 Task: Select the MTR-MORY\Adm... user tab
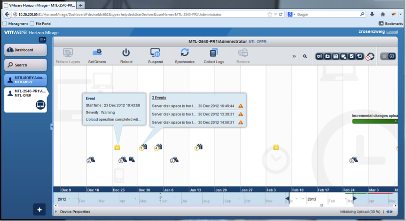[x=26, y=80]
